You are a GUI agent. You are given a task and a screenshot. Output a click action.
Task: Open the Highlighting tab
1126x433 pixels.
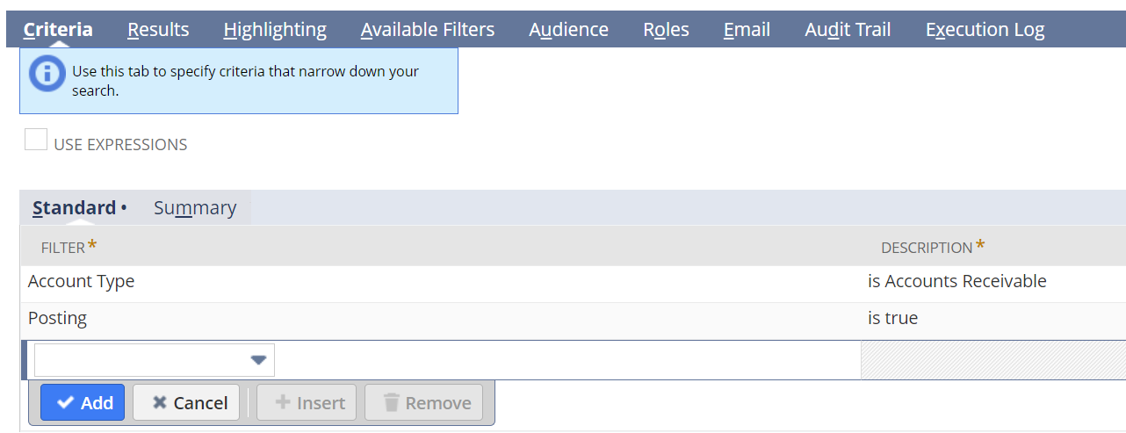pyautogui.click(x=275, y=30)
